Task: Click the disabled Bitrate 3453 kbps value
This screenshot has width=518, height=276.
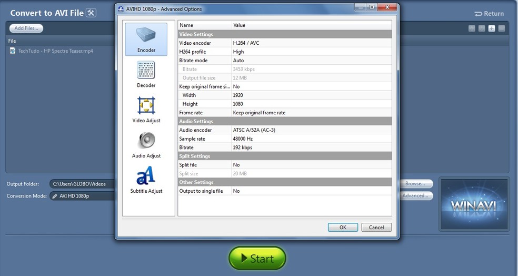Action: tap(312, 69)
